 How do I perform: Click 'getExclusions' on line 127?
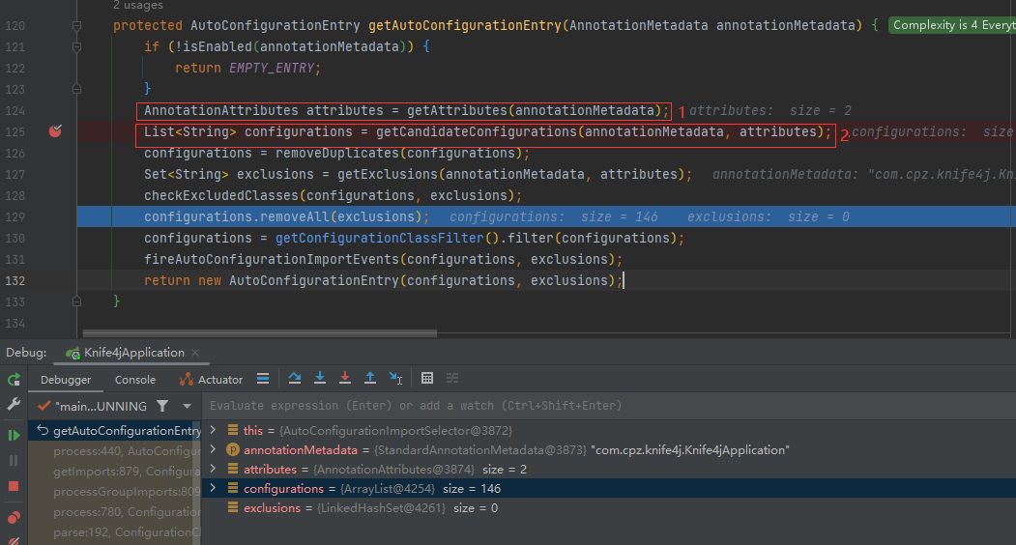pos(388,174)
